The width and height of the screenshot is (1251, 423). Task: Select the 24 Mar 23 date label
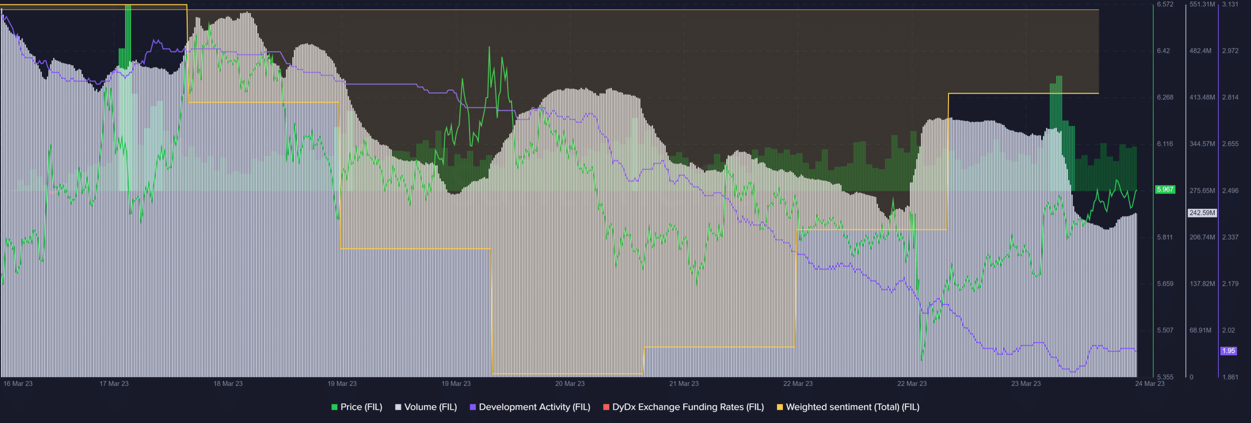[x=1149, y=383]
